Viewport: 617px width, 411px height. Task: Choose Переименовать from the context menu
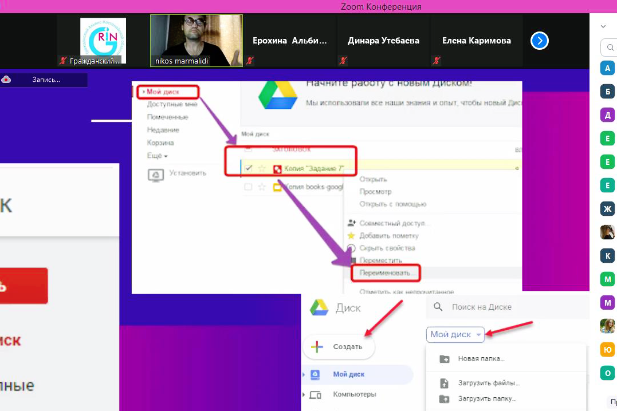[x=386, y=273]
